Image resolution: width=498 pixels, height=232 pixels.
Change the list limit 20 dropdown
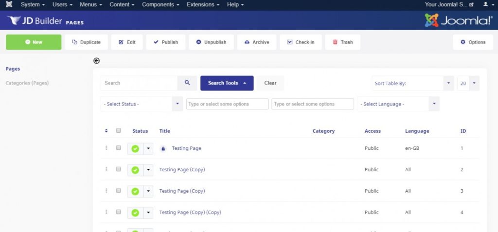[x=468, y=83]
